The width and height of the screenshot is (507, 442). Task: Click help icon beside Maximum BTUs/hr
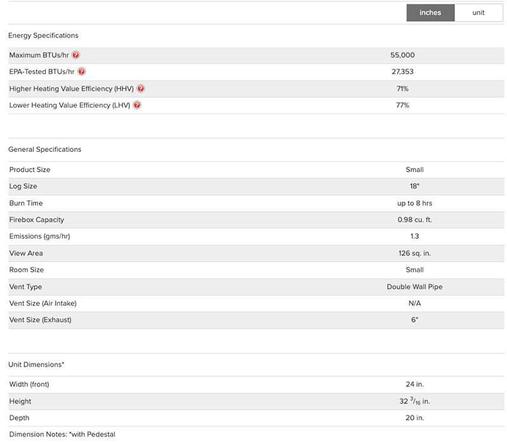point(76,55)
